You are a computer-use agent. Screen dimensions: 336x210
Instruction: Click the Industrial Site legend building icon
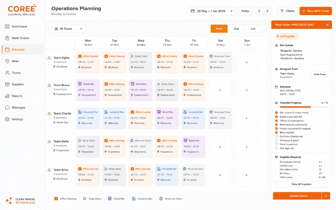coord(134,198)
